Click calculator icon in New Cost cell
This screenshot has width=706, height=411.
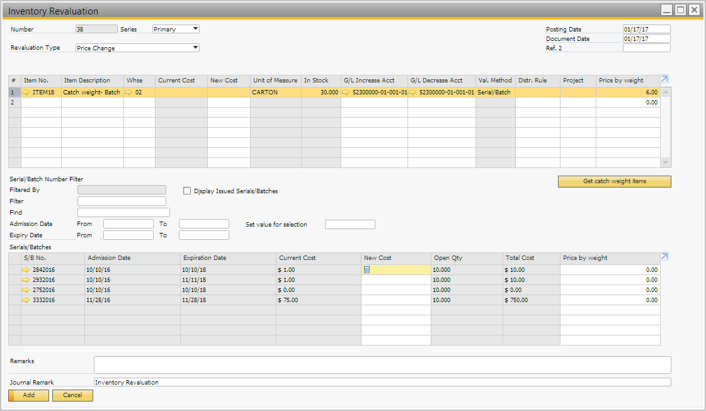click(367, 270)
